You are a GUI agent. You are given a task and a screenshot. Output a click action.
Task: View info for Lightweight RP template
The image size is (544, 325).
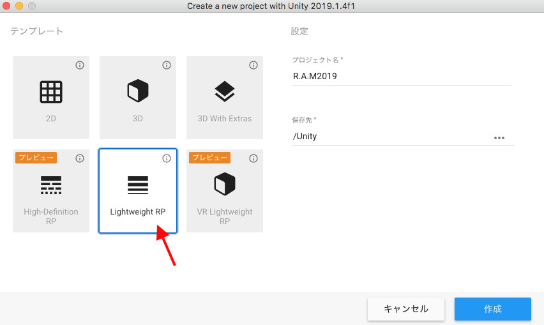pyautogui.click(x=167, y=158)
